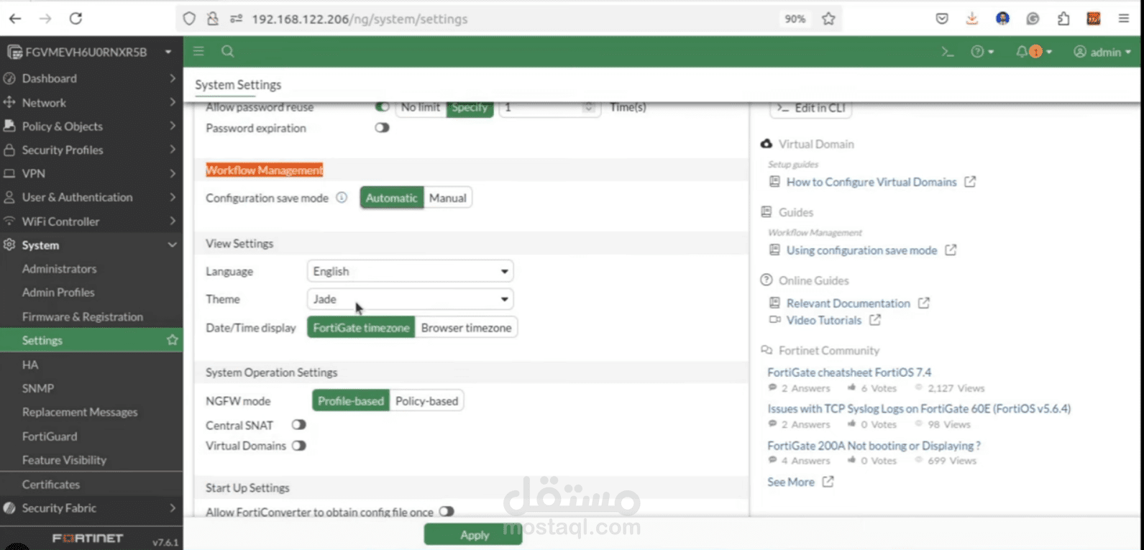Expand the User & Authentication menu

91,197
